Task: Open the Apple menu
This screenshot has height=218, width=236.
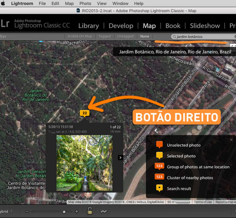Action: point(3,3)
